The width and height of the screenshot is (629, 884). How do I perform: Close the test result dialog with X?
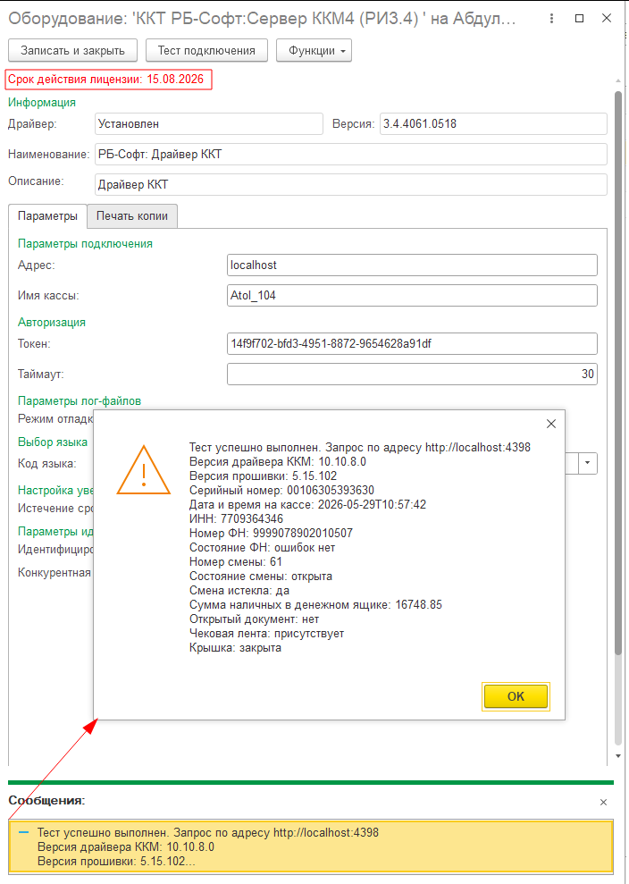(x=551, y=424)
